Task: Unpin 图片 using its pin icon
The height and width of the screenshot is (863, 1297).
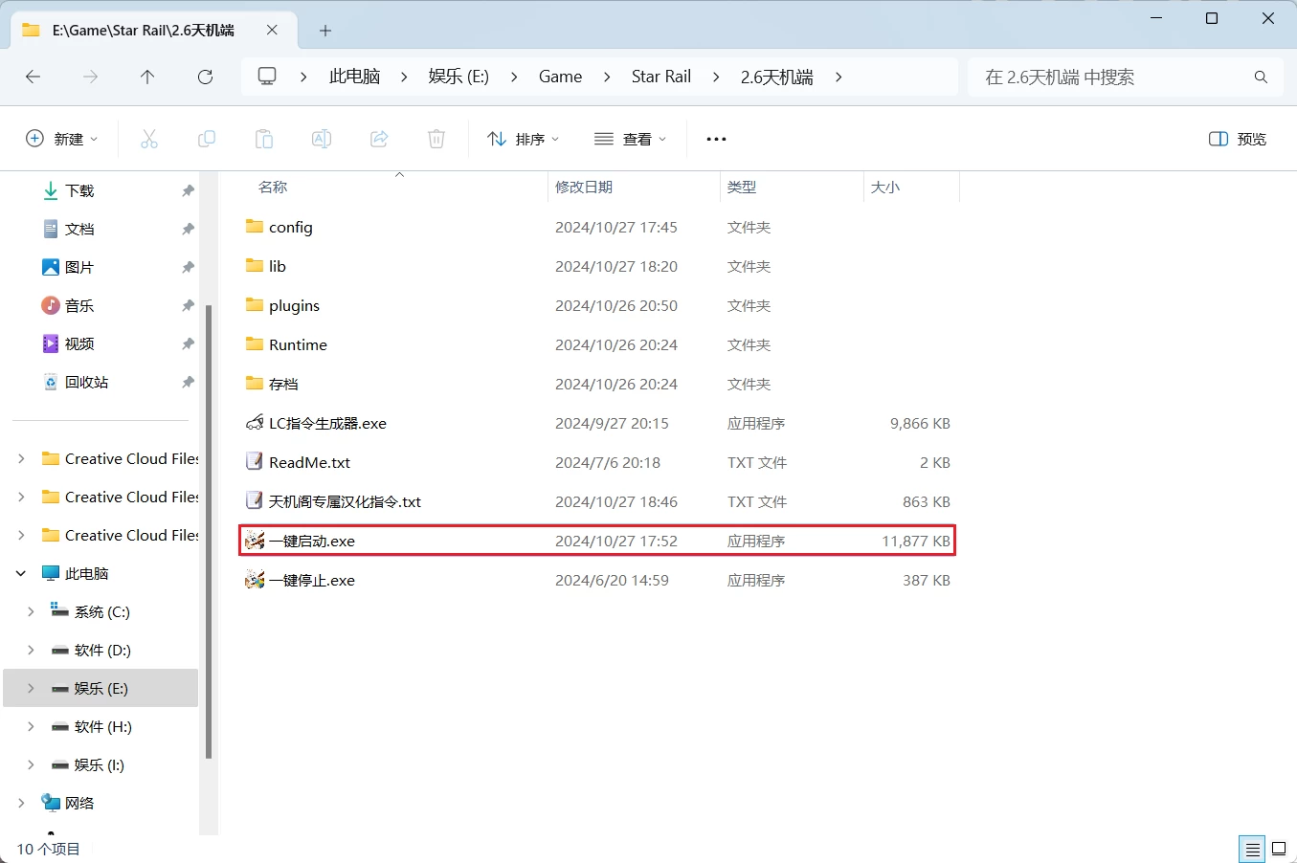Action: point(188,267)
